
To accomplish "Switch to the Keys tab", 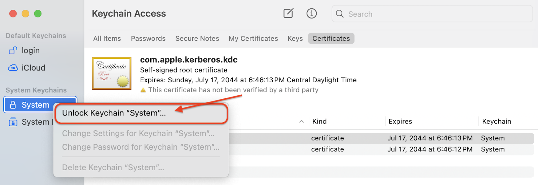I will tap(295, 39).
